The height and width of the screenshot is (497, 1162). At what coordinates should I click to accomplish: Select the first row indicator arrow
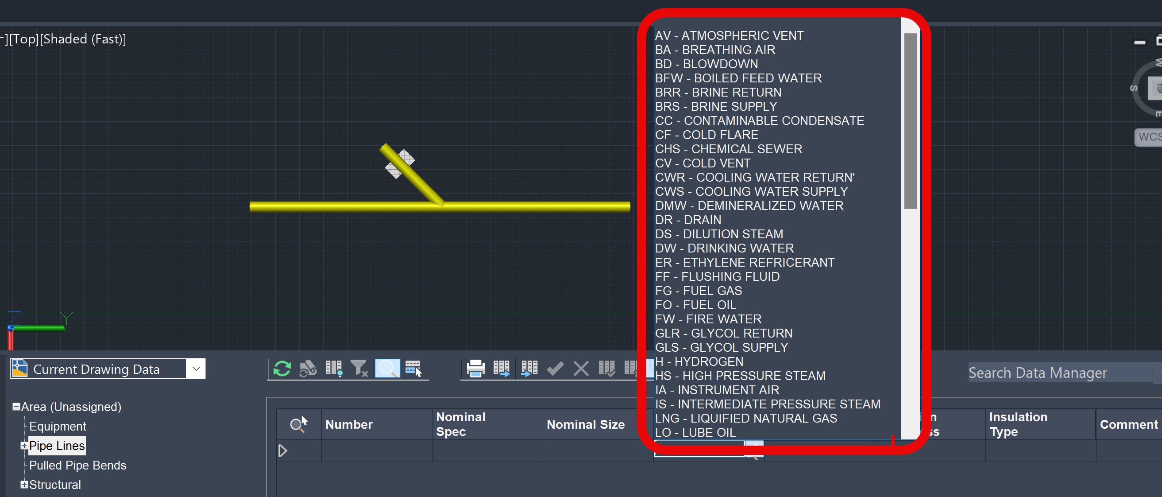[283, 450]
